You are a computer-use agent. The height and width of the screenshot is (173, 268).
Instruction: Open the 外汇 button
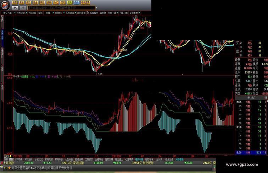click(56, 2)
